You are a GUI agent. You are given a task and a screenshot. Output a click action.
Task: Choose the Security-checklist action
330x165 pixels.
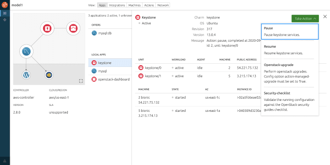[x=290, y=101]
